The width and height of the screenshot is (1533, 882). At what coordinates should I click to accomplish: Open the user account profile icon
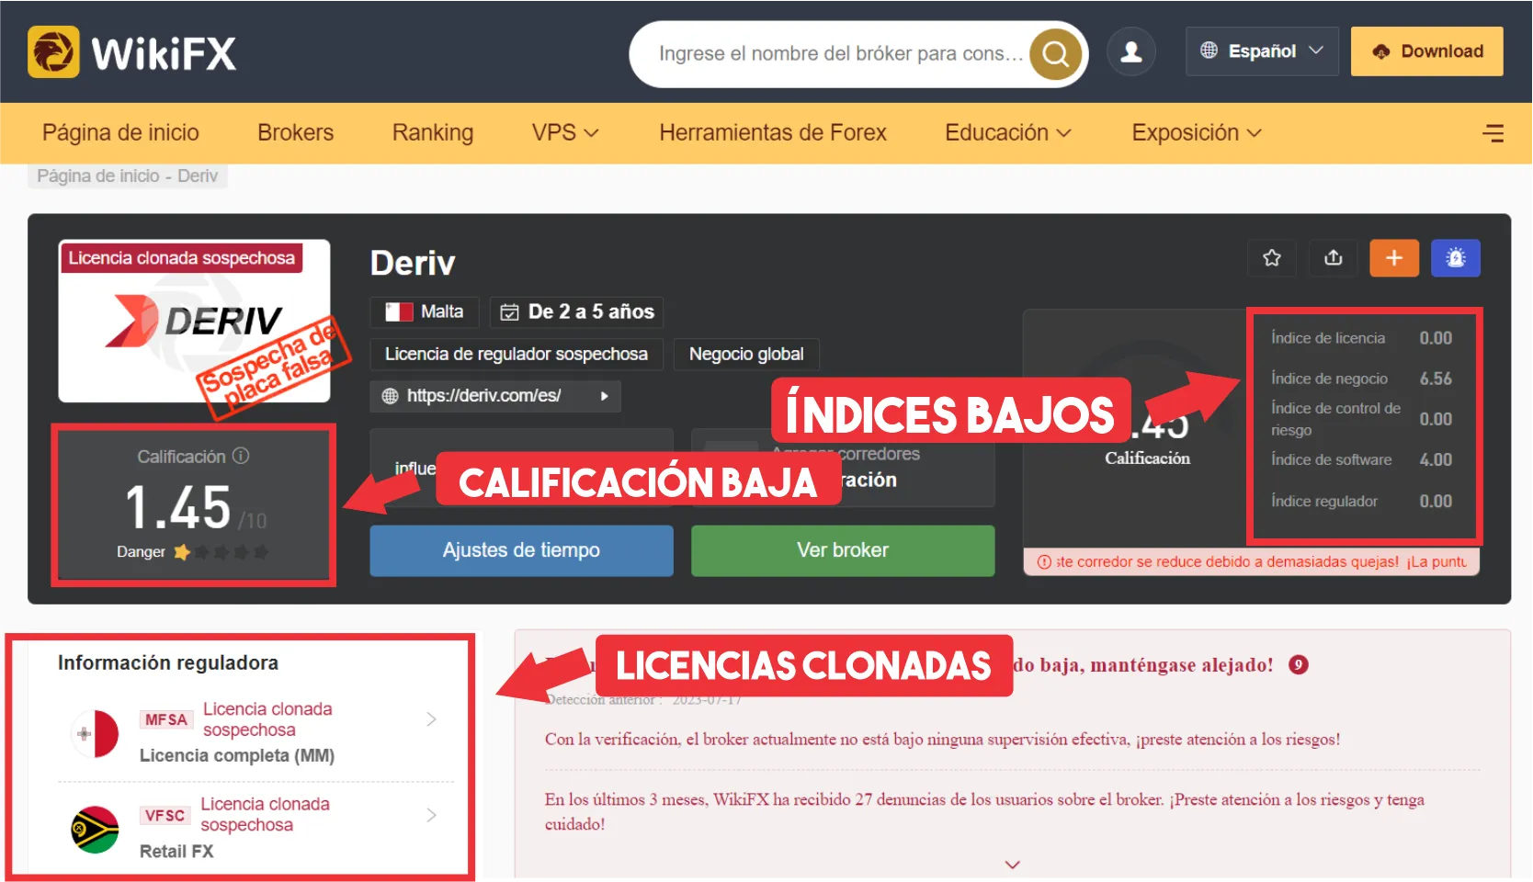[1131, 51]
